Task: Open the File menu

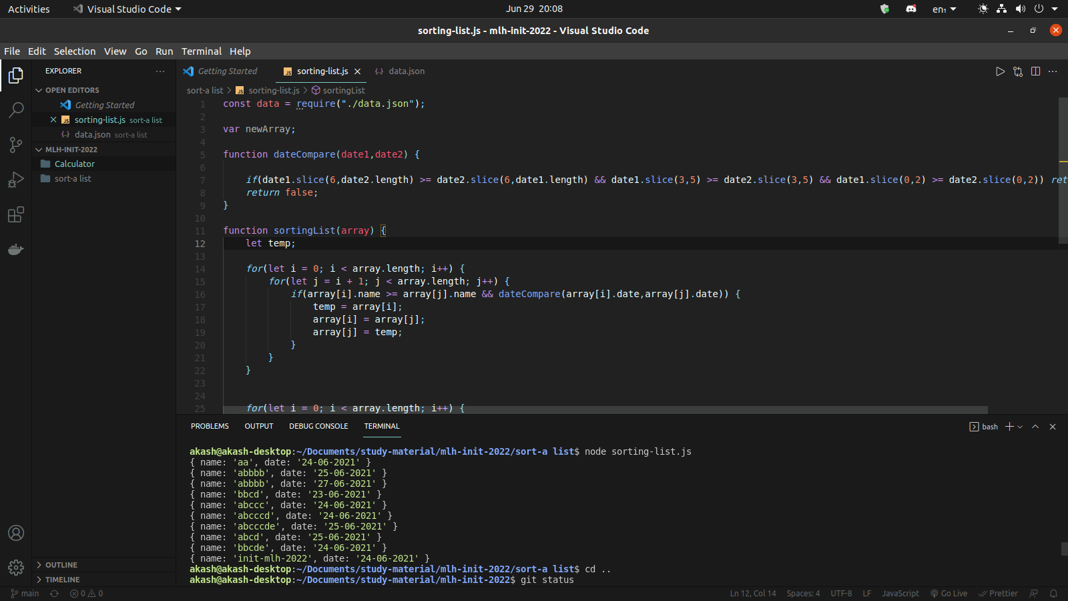Action: click(12, 51)
